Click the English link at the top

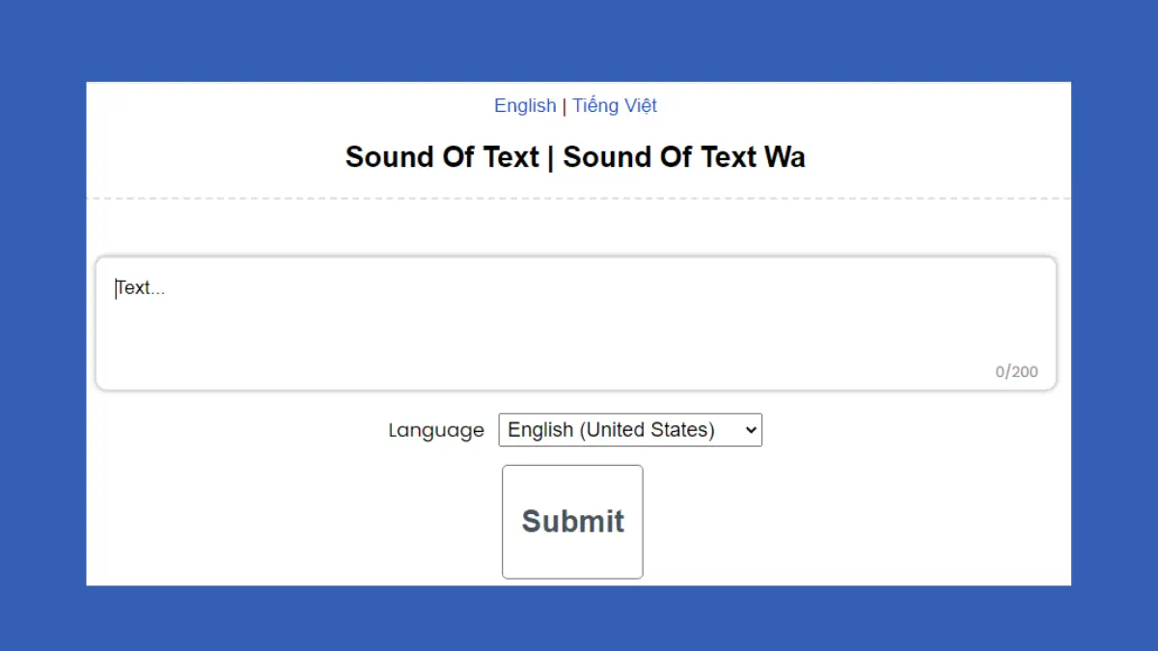pyautogui.click(x=525, y=105)
